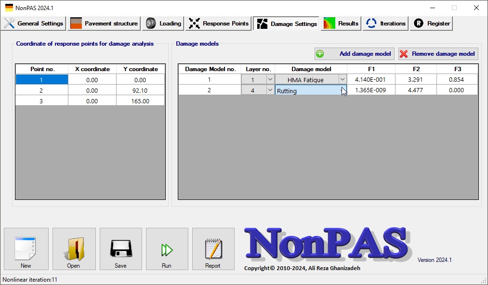Expand Layer no. dropdown for damage model 1
This screenshot has width=488, height=285.
pos(269,80)
